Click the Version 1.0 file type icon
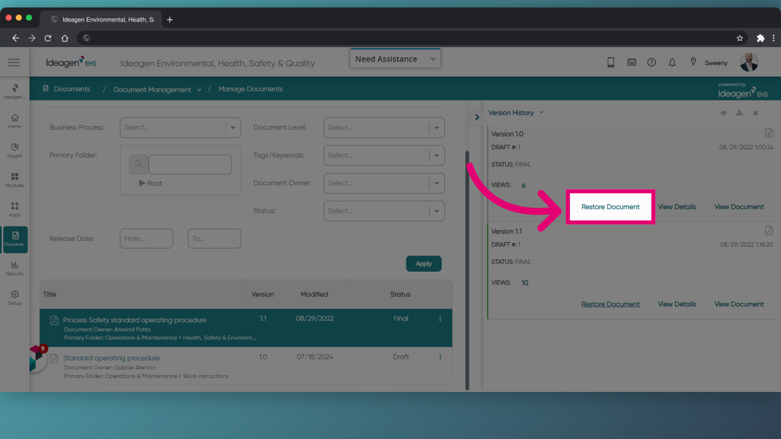 tap(769, 133)
